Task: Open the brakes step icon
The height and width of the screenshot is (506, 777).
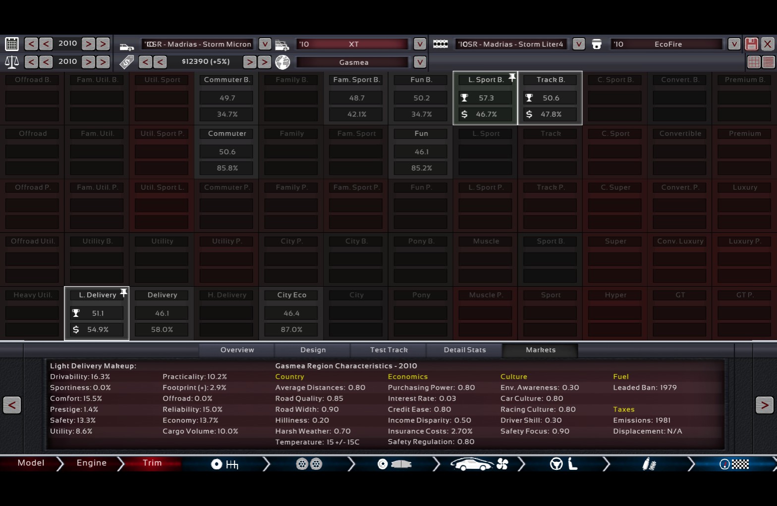Action: [394, 464]
